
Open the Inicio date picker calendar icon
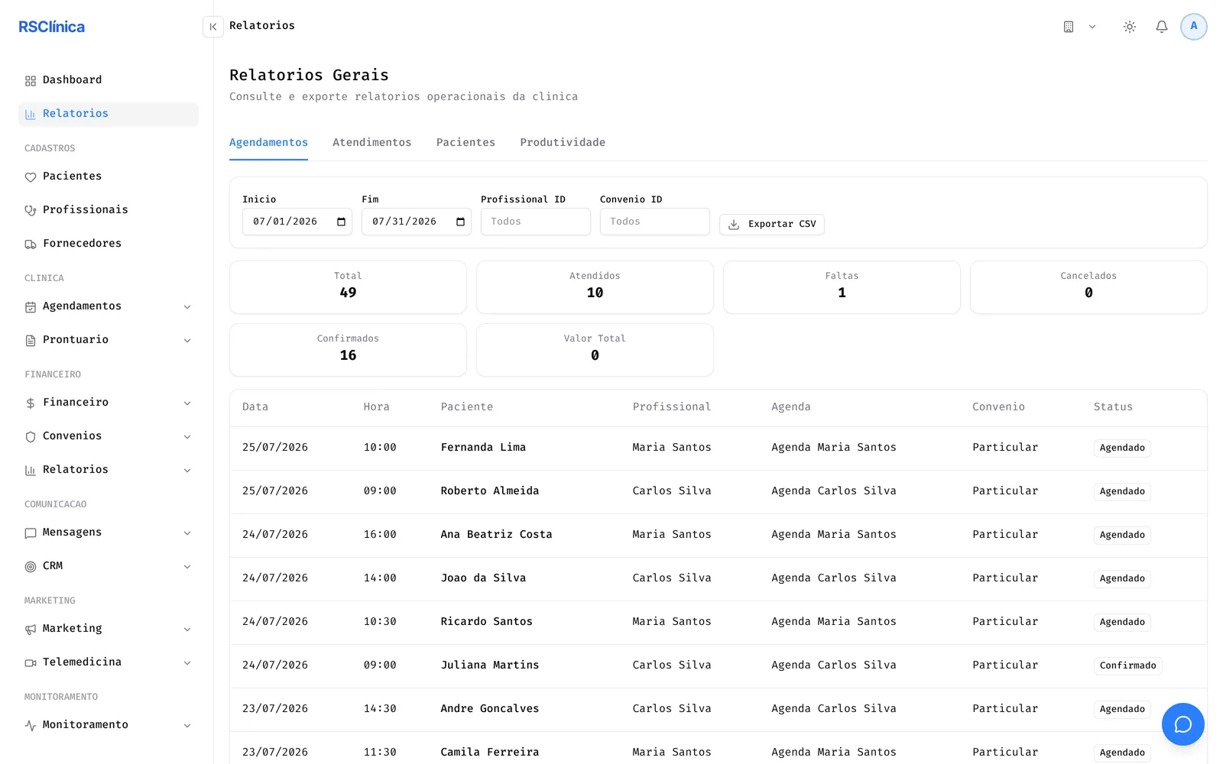coord(341,222)
